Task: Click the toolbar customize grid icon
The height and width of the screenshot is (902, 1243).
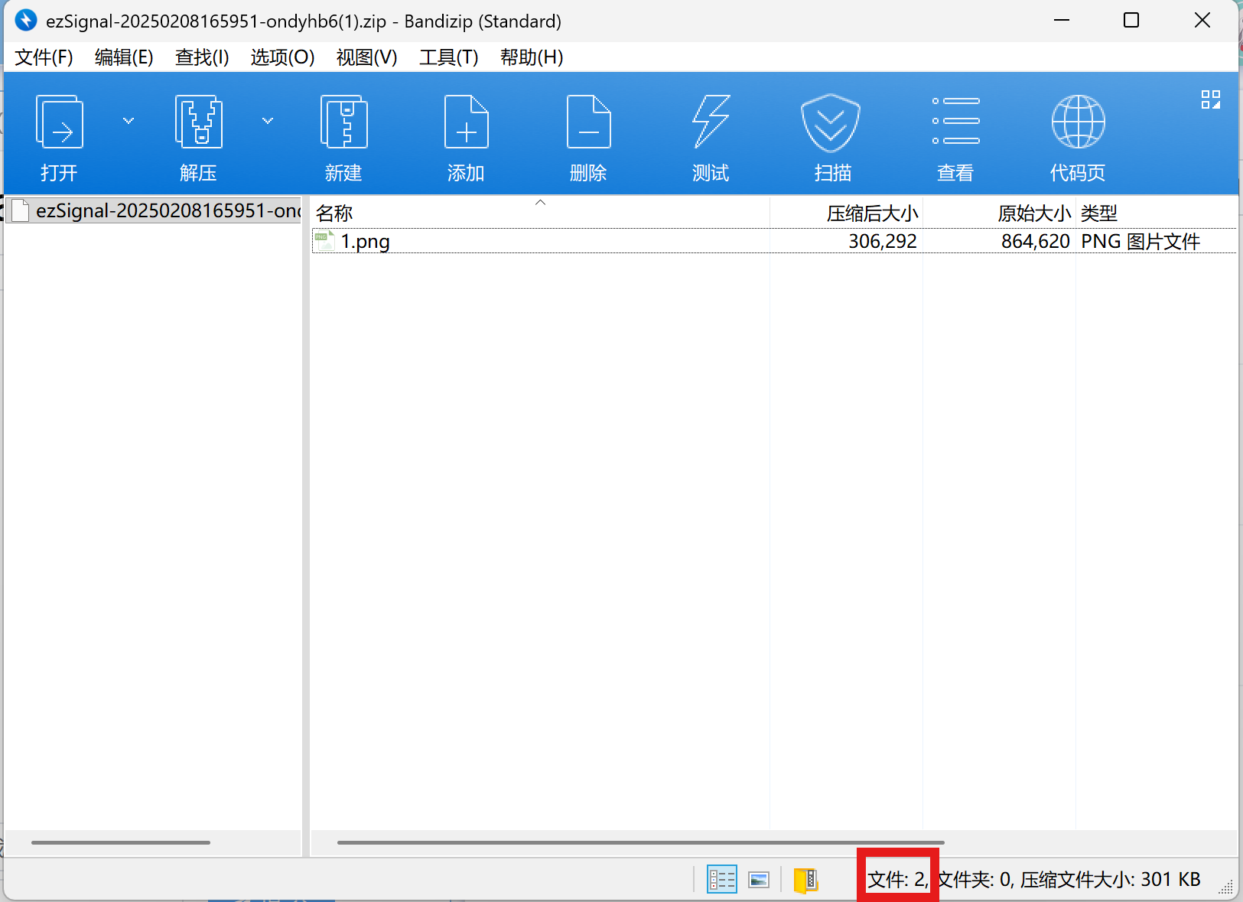Action: point(1211,99)
